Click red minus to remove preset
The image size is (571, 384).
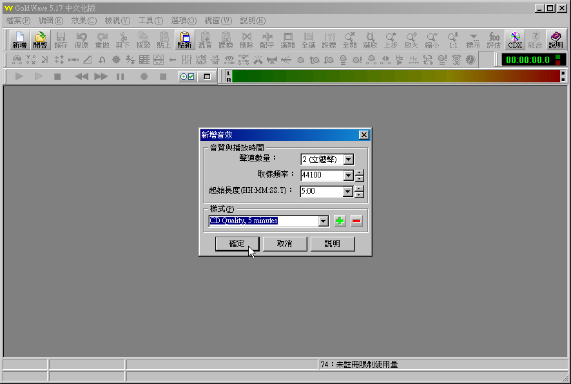pyautogui.click(x=356, y=221)
